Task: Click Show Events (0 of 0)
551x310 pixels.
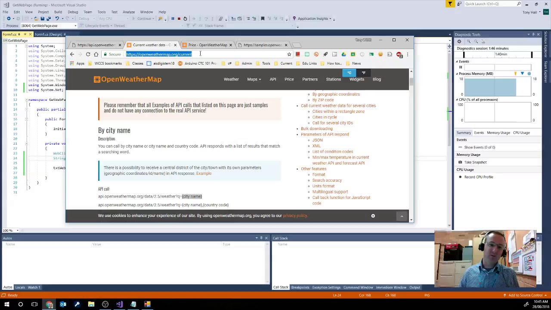Action: [480, 147]
